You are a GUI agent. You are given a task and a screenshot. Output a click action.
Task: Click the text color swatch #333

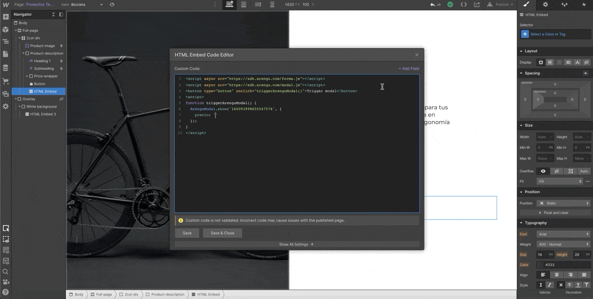[540, 265]
